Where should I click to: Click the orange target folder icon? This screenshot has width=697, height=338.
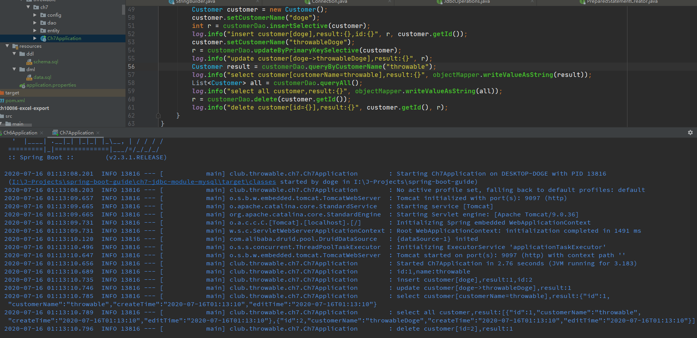point(2,93)
